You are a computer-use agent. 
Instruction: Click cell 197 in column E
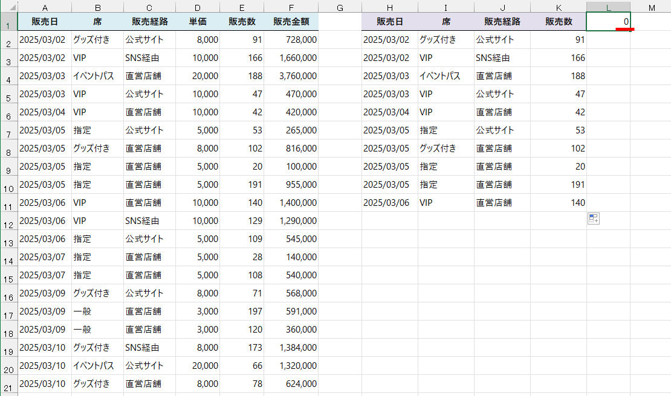(242, 311)
